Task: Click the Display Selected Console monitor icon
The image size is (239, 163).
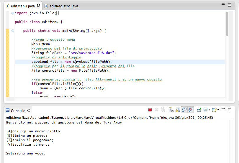Action: pyautogui.click(x=206, y=110)
